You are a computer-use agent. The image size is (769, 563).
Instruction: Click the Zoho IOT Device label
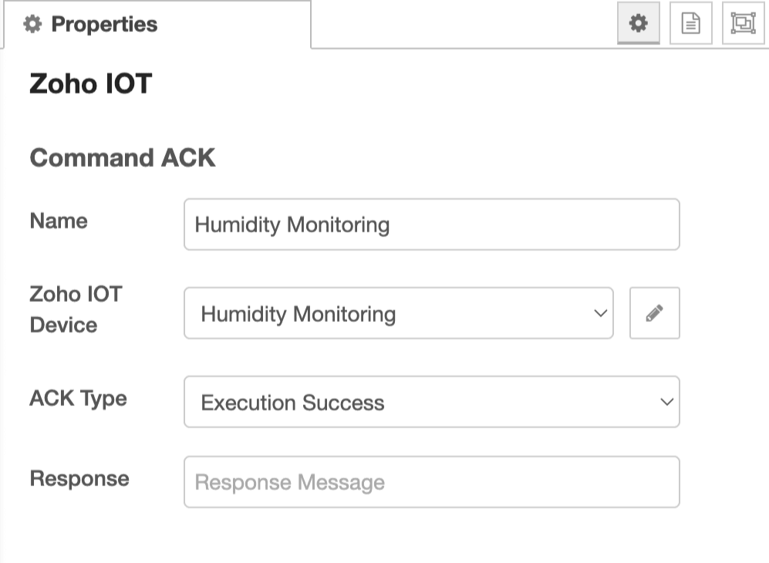point(76,309)
